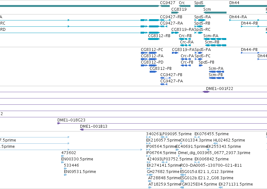The height and width of the screenshot is (189, 267).
Task: Click transcript Scm-RA
Action: pos(211,36)
